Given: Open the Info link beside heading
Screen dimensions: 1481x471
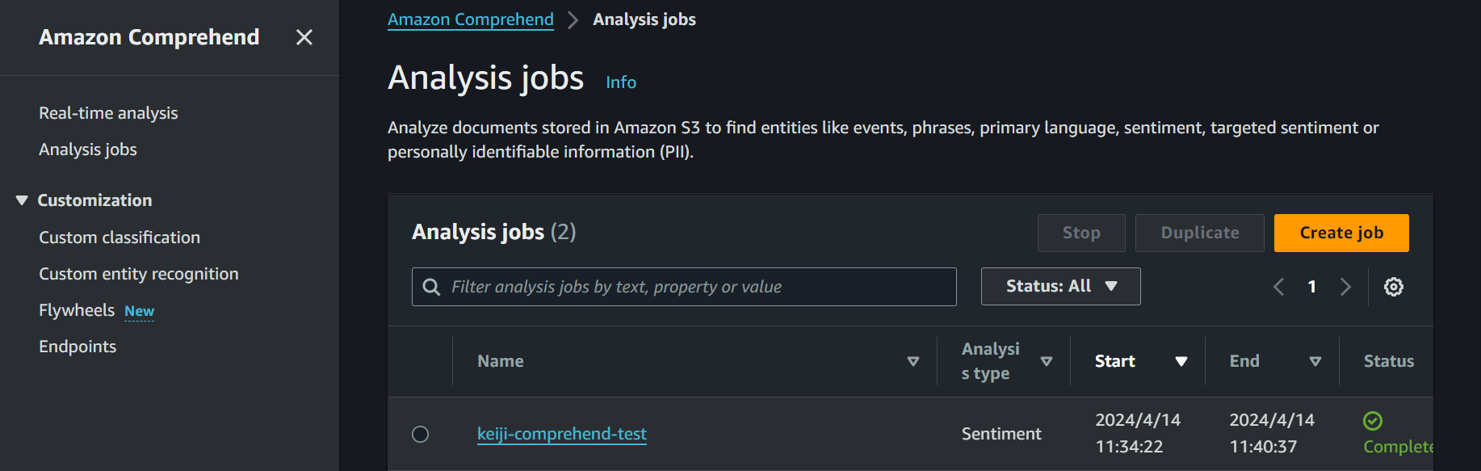Looking at the screenshot, I should pos(621,82).
